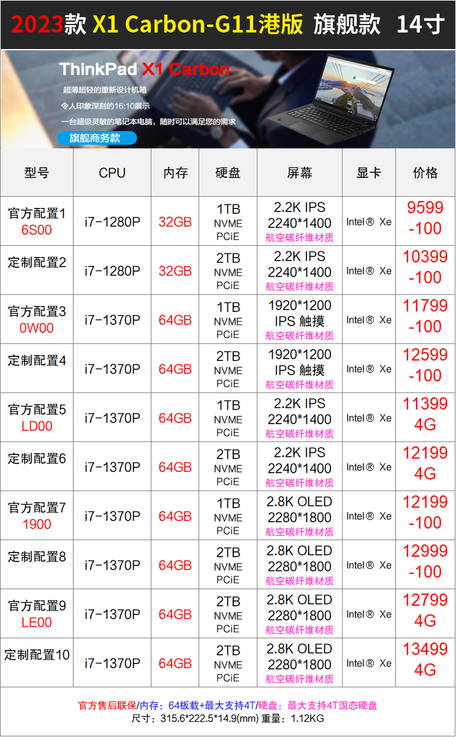Click Intel Xe graphics in 定制配置10 row
This screenshot has height=737, width=456.
click(369, 663)
